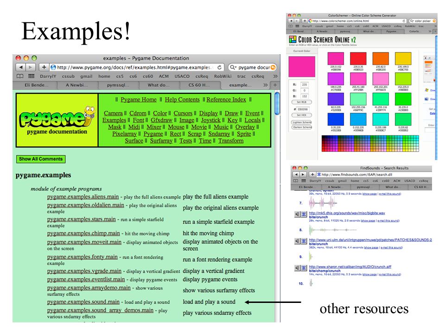Switch to the 'Eli Bende...' tab in Pygame window

point(35,85)
